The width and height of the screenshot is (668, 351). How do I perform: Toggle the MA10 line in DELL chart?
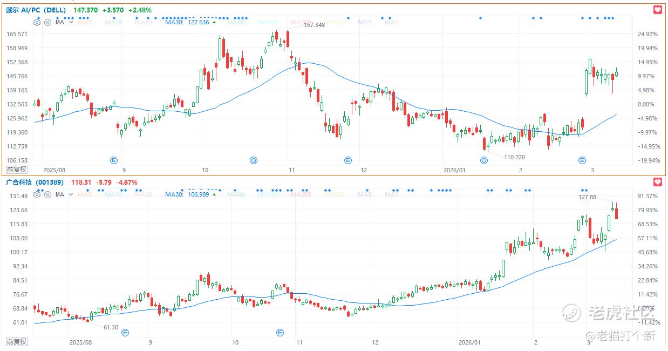[x=113, y=22]
